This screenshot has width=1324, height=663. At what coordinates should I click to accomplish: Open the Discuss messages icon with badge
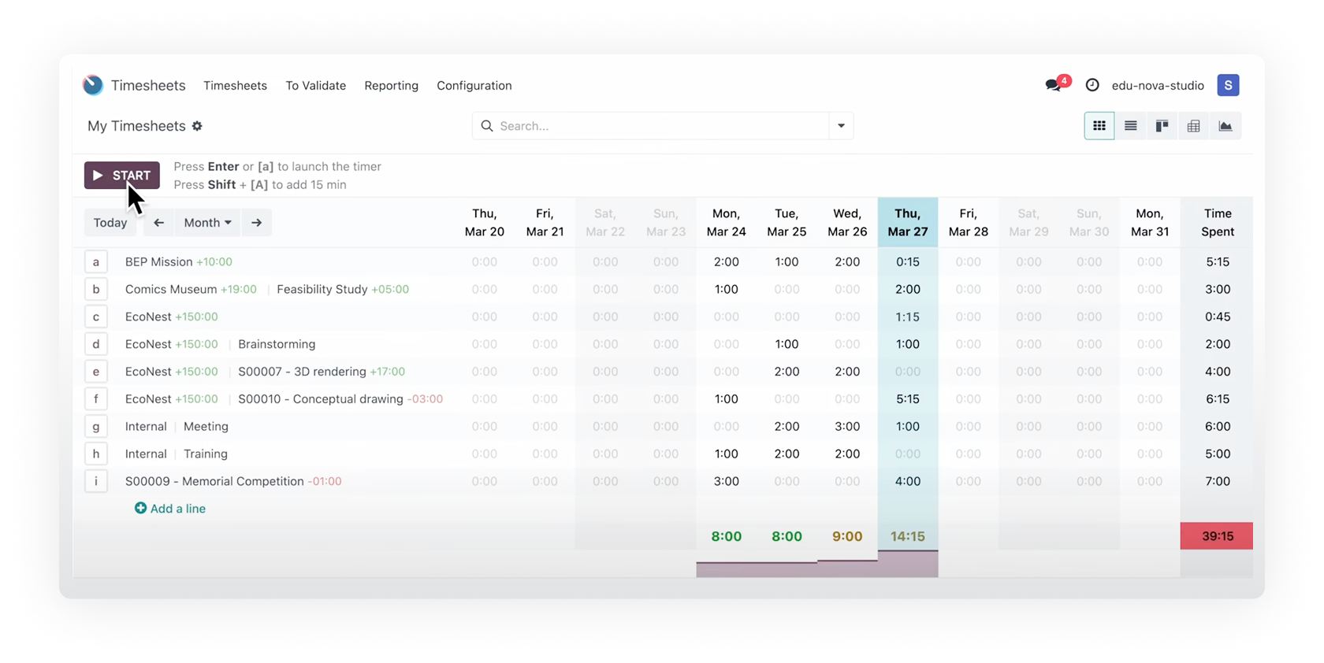[1054, 85]
